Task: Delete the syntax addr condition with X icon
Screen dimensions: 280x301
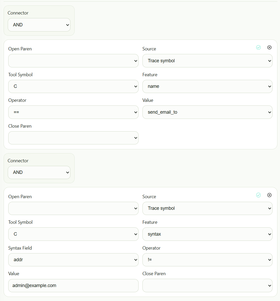Action: [x=269, y=195]
